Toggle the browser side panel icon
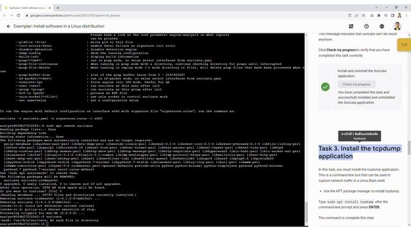 click(x=392, y=15)
